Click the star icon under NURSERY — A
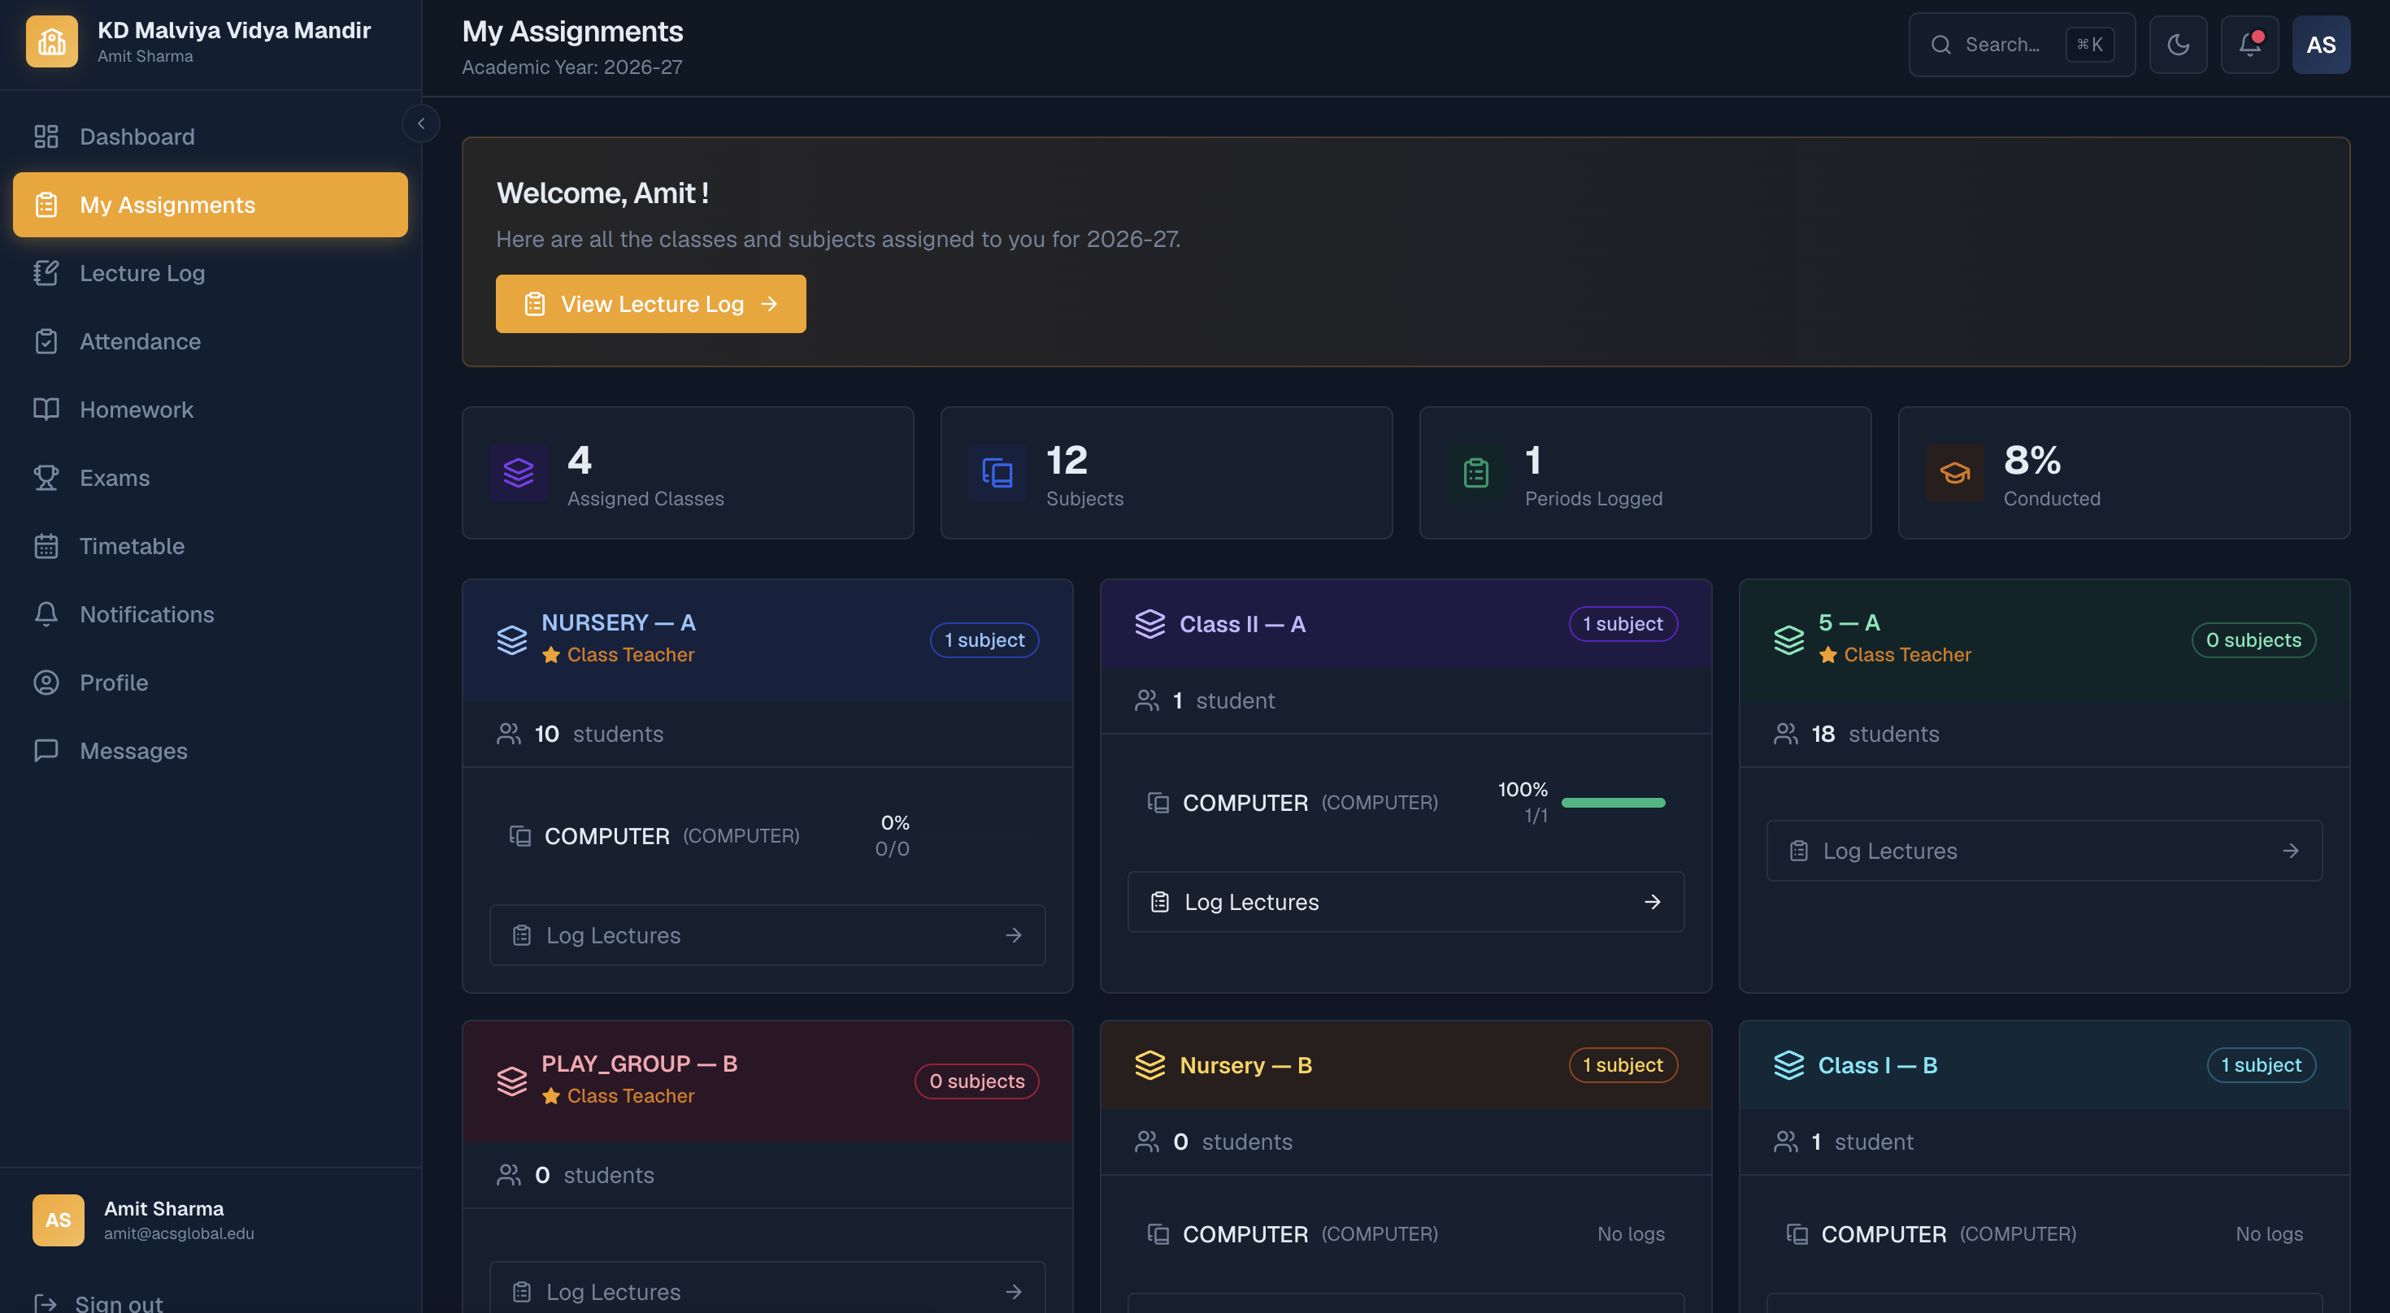 (551, 656)
